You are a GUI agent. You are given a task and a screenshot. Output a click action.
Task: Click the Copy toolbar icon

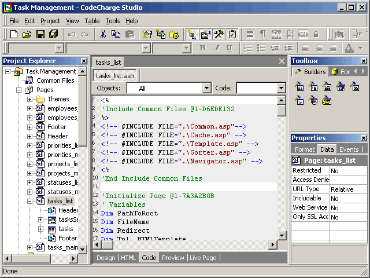point(116,35)
